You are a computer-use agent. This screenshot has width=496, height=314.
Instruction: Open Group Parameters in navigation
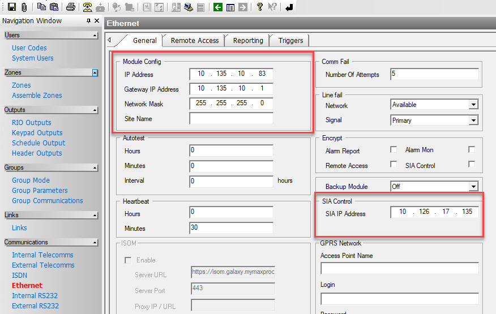point(40,191)
